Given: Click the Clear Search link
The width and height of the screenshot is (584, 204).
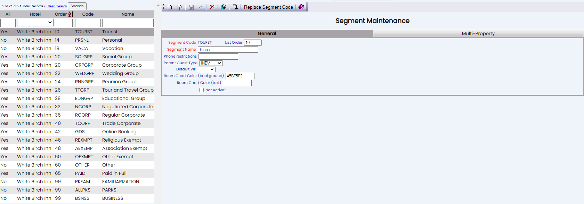Looking at the screenshot, I should 57,6.
